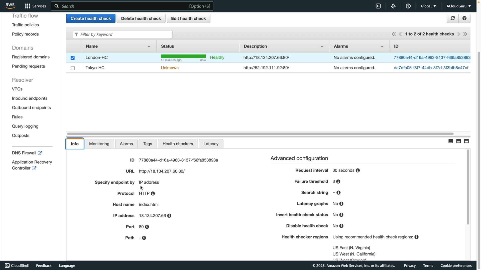Click the refresh health checks icon
Screen dimensions: 481x270
pos(452,18)
